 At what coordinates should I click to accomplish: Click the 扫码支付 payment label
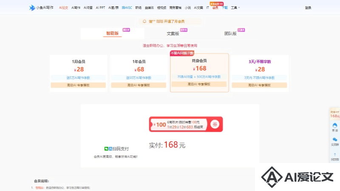(x=120, y=149)
